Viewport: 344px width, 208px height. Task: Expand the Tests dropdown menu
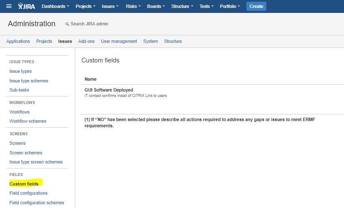point(207,6)
